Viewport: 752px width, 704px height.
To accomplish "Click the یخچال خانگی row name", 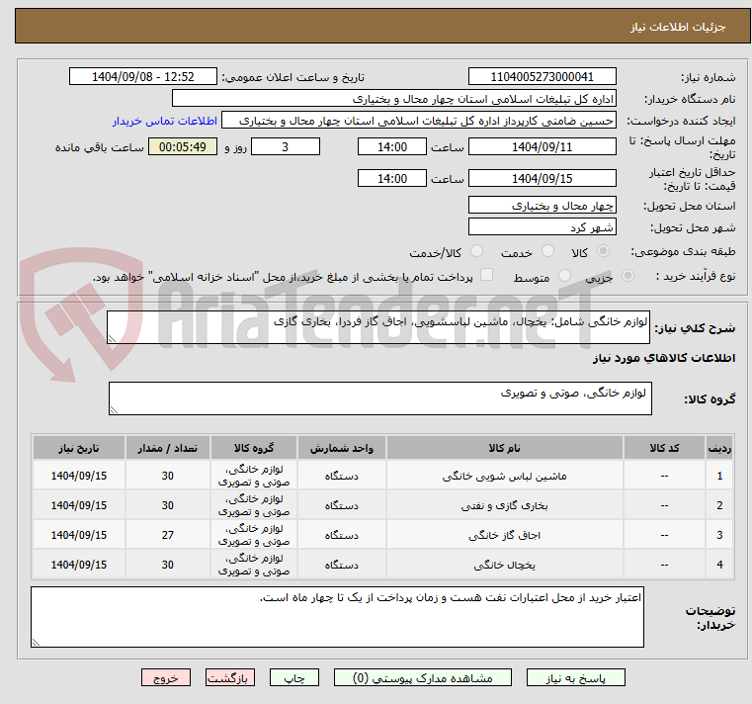I will tap(504, 565).
